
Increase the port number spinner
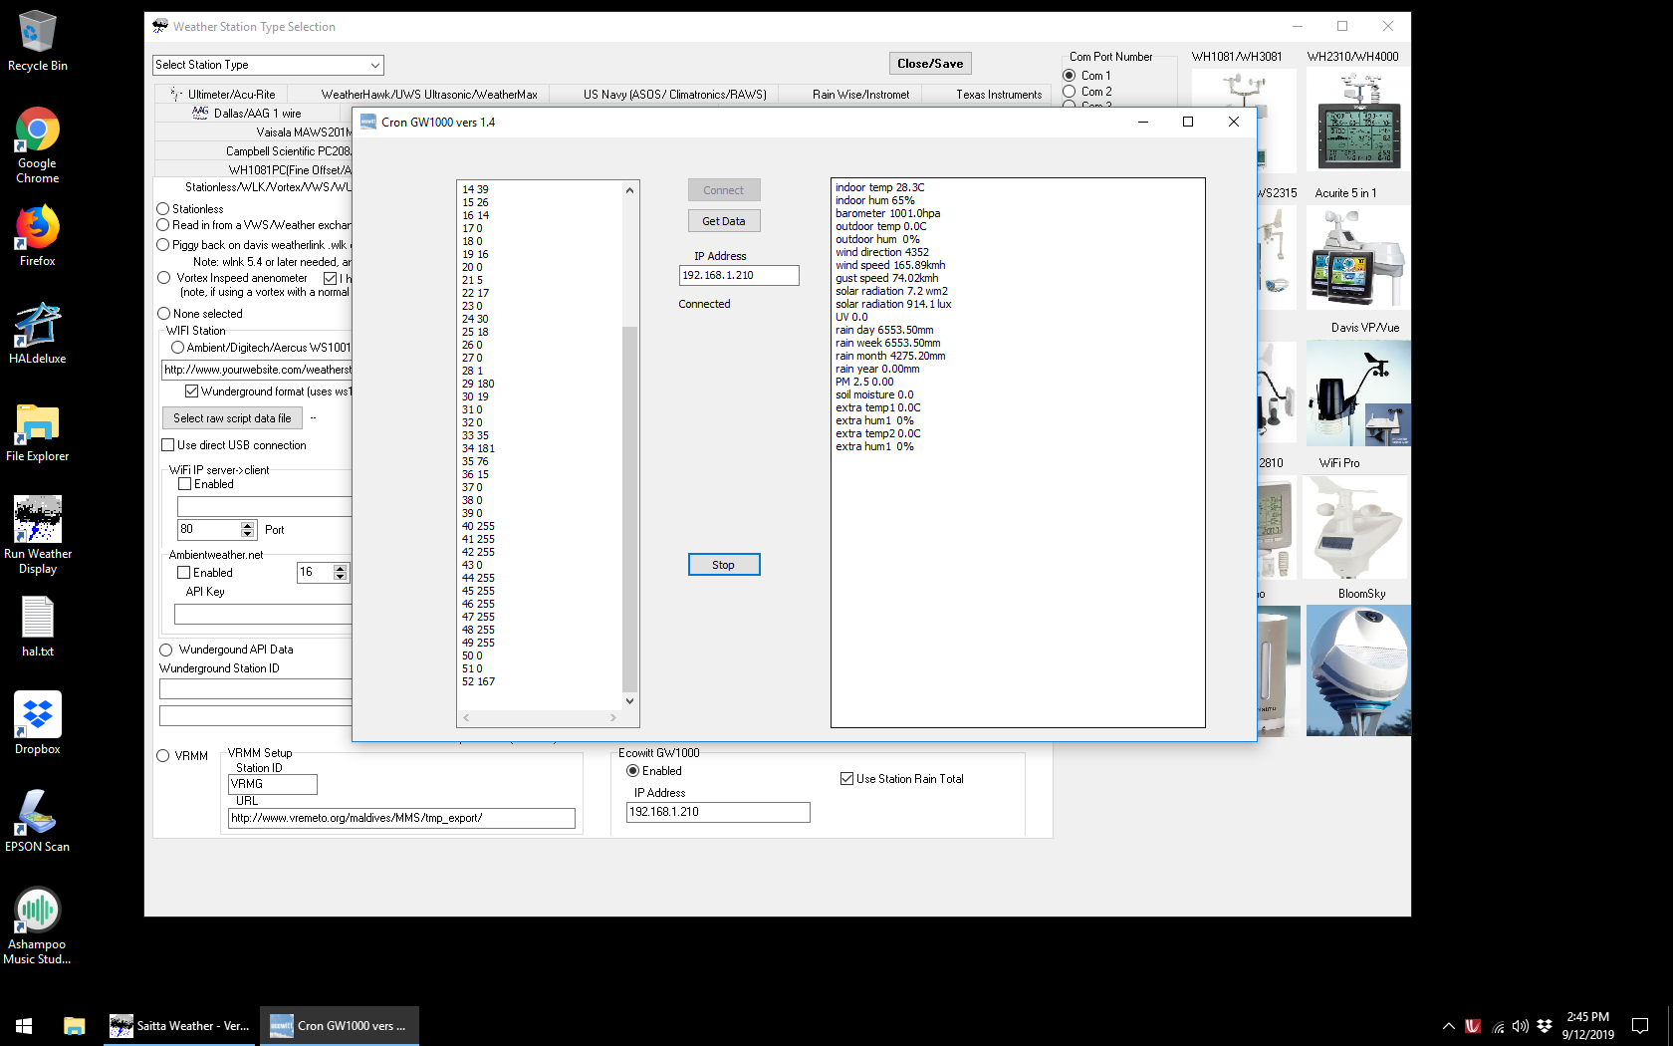(248, 524)
